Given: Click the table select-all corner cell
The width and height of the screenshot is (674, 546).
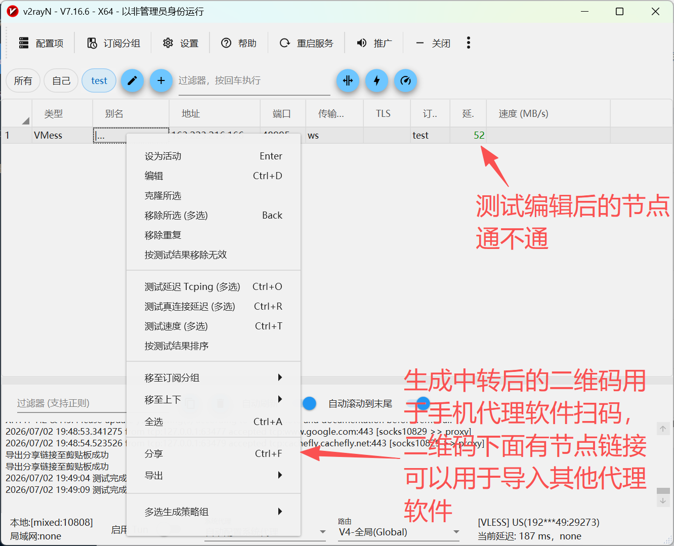Looking at the screenshot, I should coord(17,114).
